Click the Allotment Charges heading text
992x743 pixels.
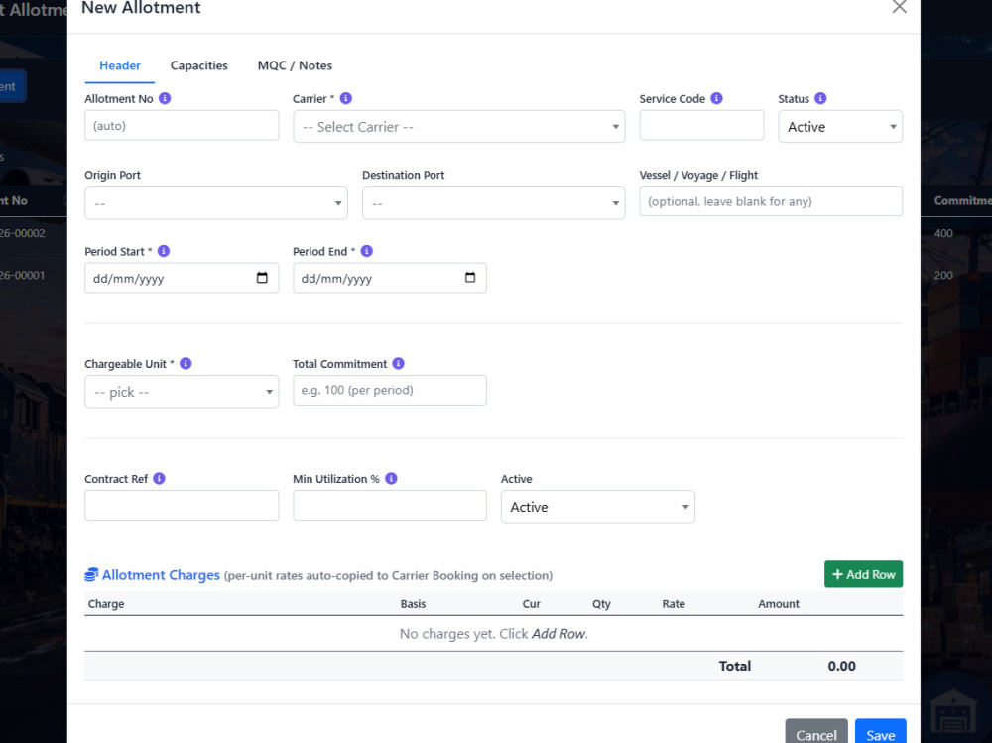pos(161,575)
